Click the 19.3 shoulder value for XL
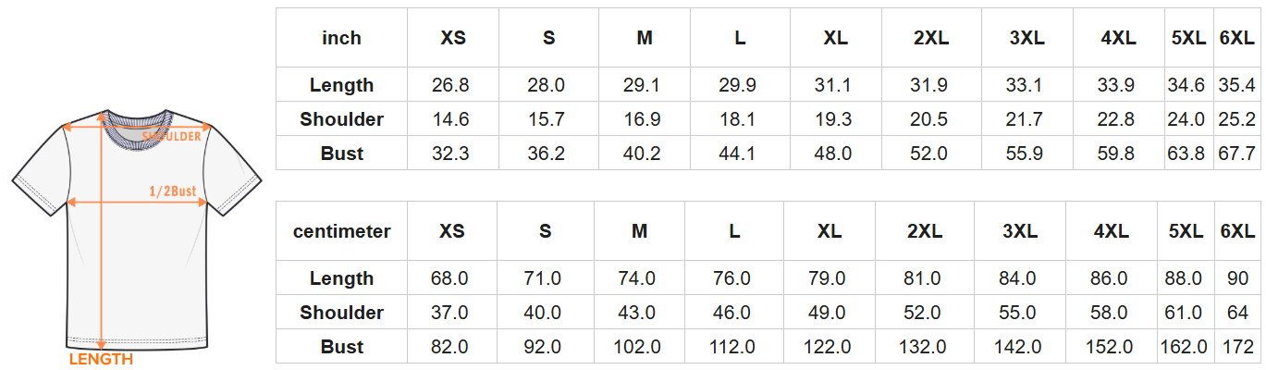 click(x=832, y=119)
